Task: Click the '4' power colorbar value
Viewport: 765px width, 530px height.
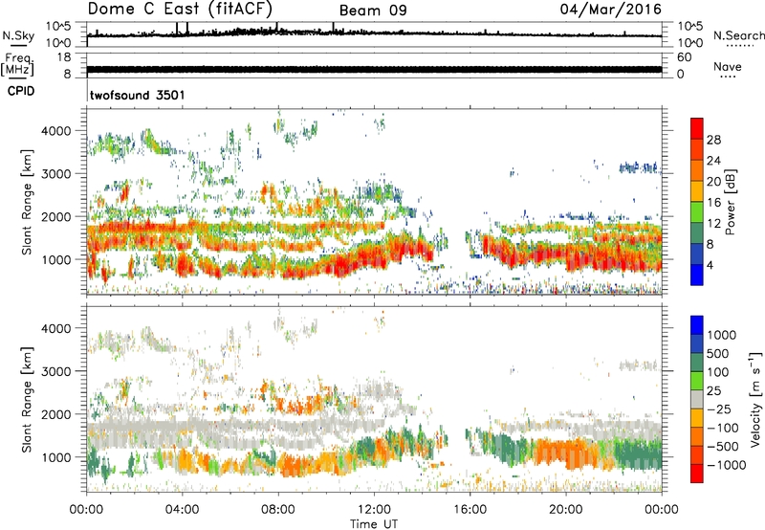Action: (710, 265)
